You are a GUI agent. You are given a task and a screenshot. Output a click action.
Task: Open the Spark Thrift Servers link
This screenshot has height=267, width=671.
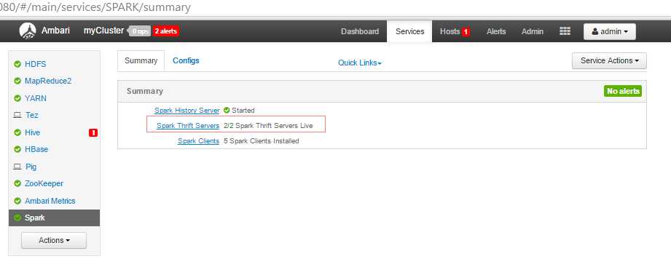pyautogui.click(x=188, y=126)
